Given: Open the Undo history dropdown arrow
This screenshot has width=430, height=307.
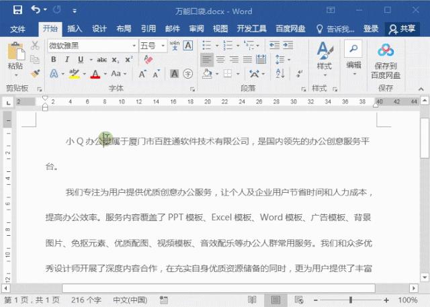Looking at the screenshot, I should coord(45,10).
